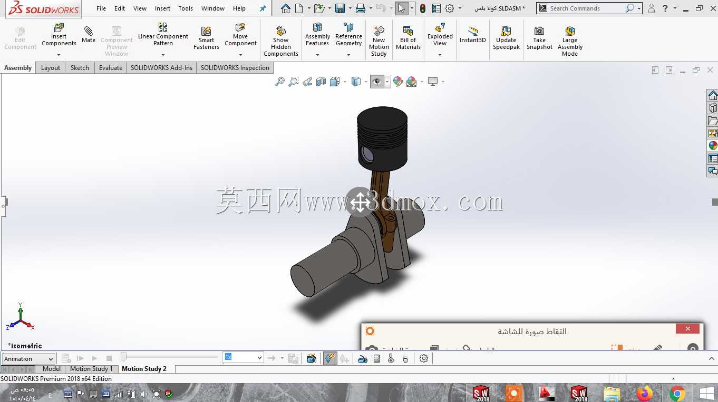Toggle Large Assembly Mode
Image resolution: width=718 pixels, height=402 pixels.
point(570,41)
